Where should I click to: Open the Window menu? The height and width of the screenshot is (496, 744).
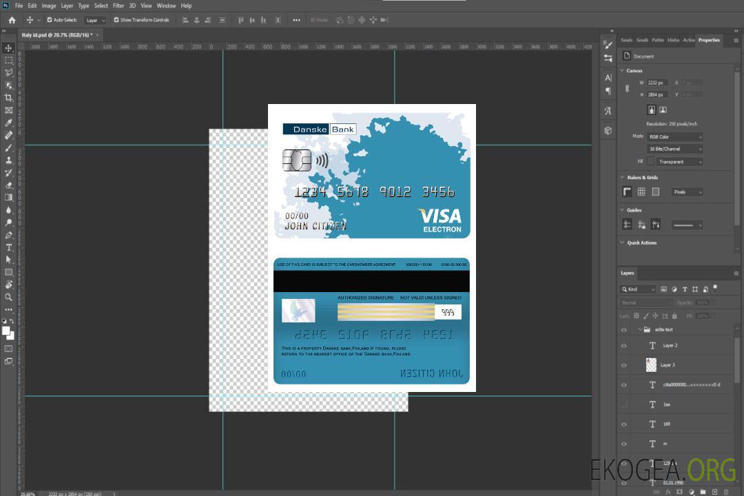click(166, 6)
